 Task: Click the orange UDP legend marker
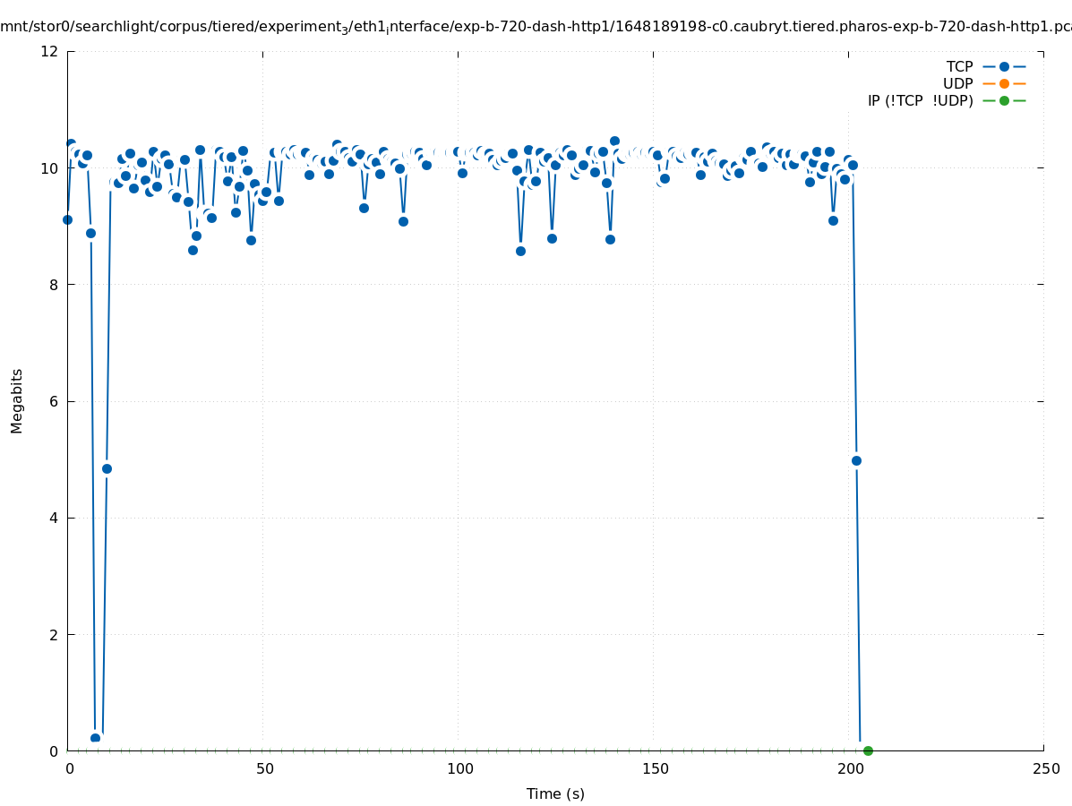[1004, 83]
